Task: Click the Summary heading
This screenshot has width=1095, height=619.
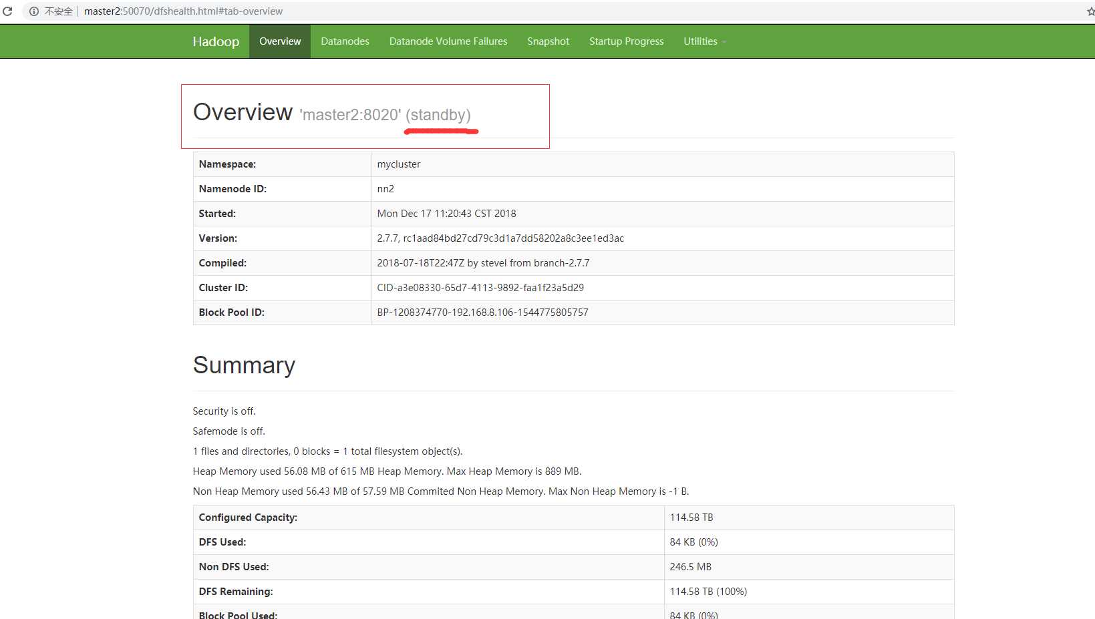Action: point(244,365)
